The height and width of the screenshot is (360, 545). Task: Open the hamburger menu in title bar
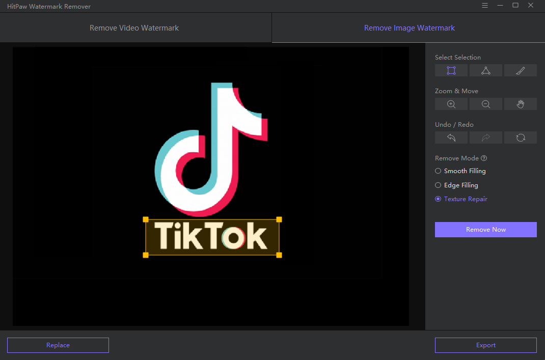point(485,5)
